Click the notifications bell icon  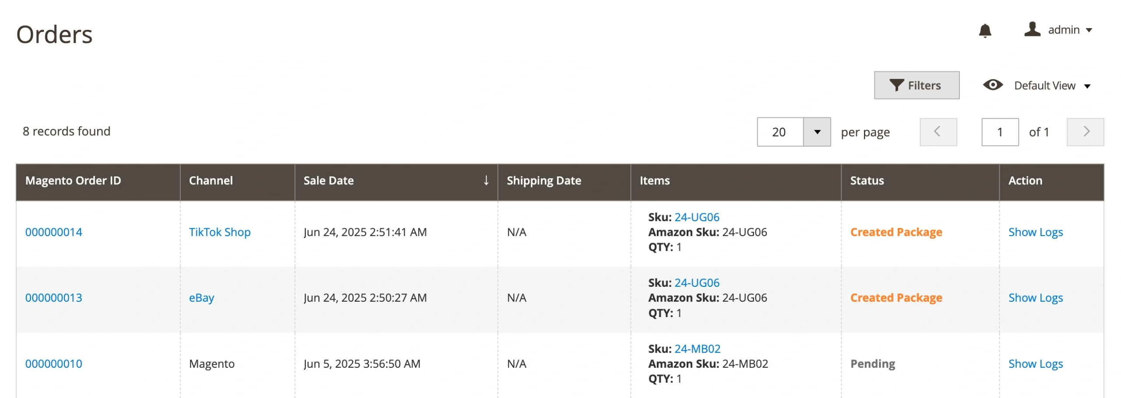(x=984, y=31)
